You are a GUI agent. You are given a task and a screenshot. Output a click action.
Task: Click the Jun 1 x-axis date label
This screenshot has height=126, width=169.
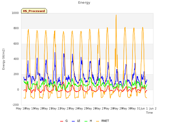[x=144, y=108]
